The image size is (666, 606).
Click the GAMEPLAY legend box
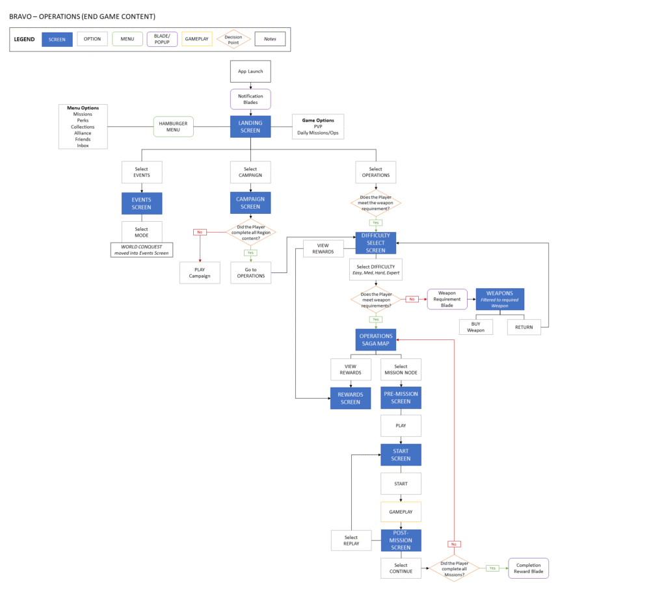[x=196, y=38]
